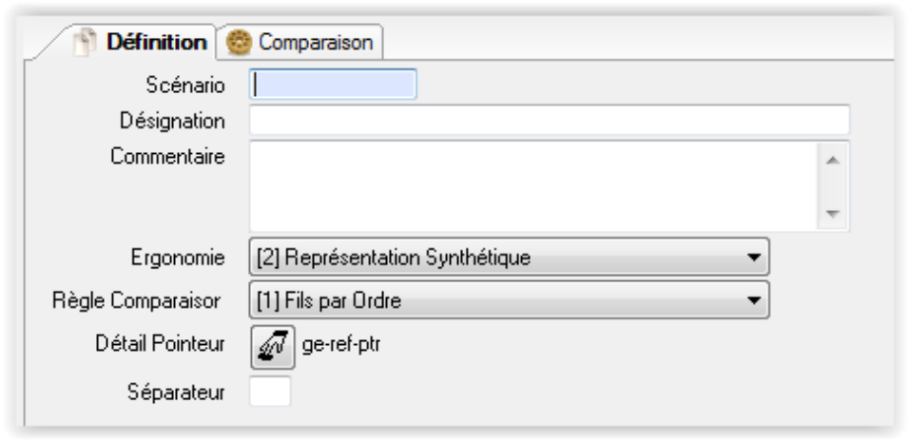Click the Fils par Ordre dropdown arrow

(x=752, y=301)
